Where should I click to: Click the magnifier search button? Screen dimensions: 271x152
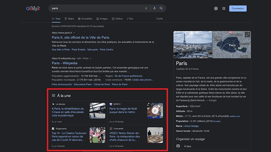click(161, 8)
